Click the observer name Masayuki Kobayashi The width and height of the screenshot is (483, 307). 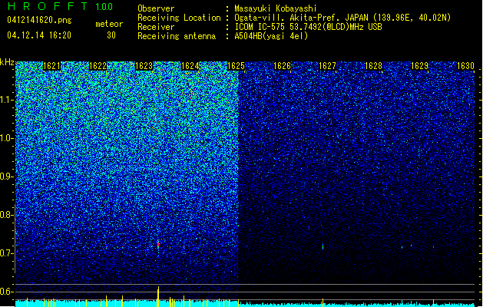point(276,8)
